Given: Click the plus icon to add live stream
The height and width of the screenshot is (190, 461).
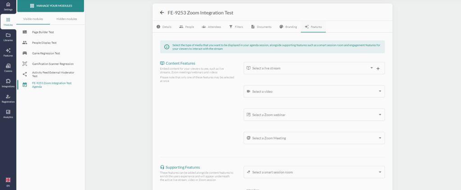Looking at the screenshot, I should (378, 68).
